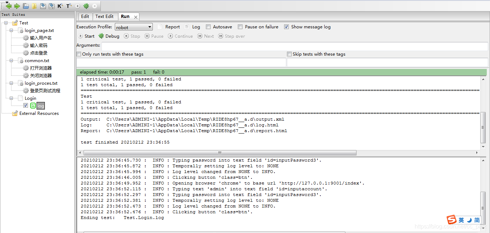Select the External Resources folder
490x233 pixels.
(x=39, y=113)
